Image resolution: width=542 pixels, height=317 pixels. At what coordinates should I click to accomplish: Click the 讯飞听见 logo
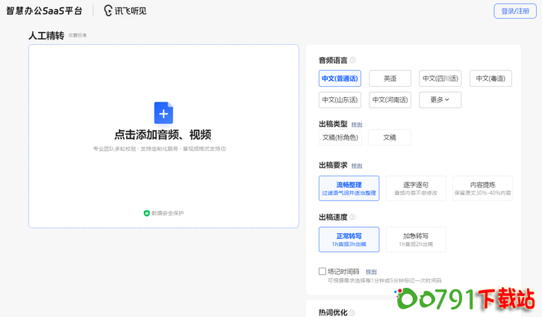point(125,10)
